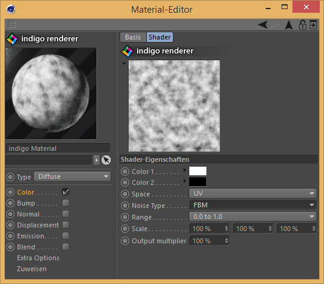
Task: Click the Zuweisen entry
Action: click(x=32, y=269)
